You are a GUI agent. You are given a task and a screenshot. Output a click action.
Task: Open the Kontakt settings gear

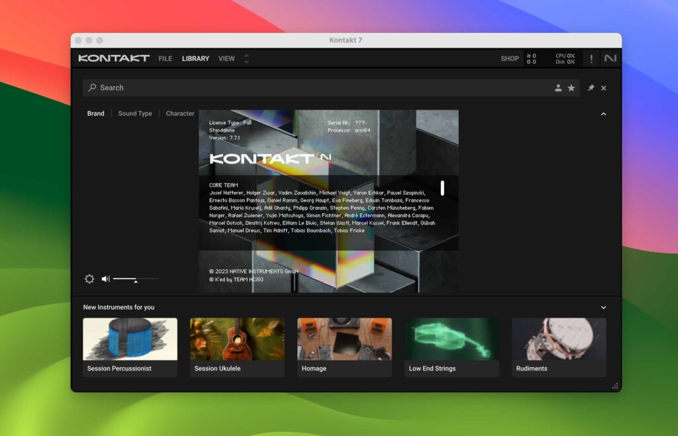pos(89,279)
